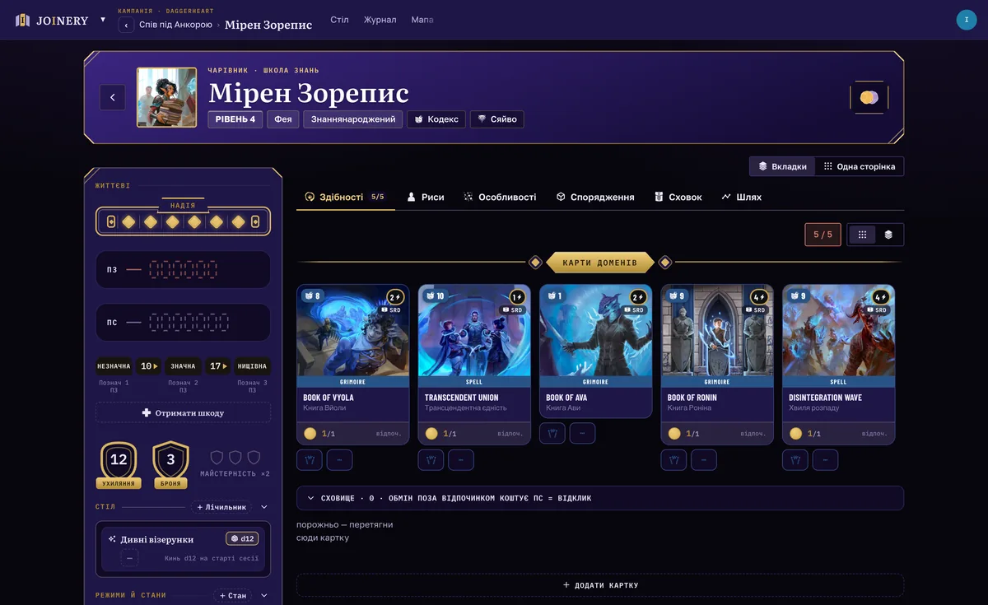Click the left end cap of the Hope track

[111, 222]
